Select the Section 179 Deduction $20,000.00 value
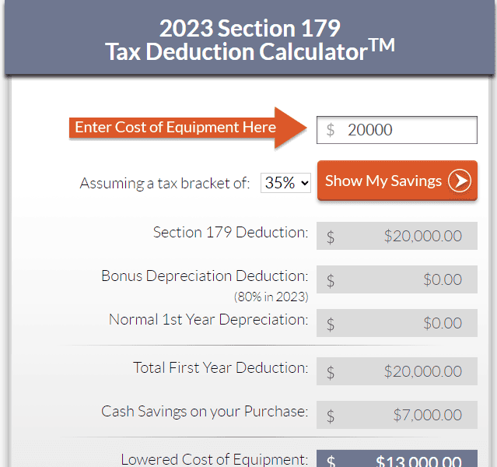 (422, 236)
